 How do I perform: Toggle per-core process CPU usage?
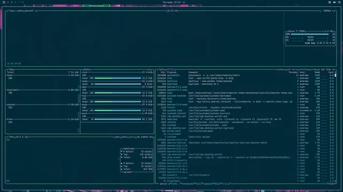point(292,69)
